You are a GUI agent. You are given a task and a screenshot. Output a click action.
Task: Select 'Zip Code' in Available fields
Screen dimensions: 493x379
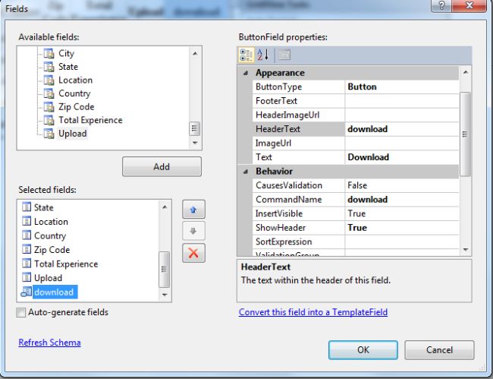77,107
